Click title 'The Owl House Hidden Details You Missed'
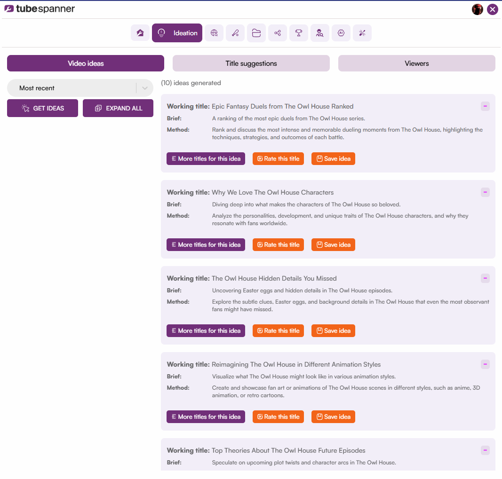 pyautogui.click(x=274, y=278)
